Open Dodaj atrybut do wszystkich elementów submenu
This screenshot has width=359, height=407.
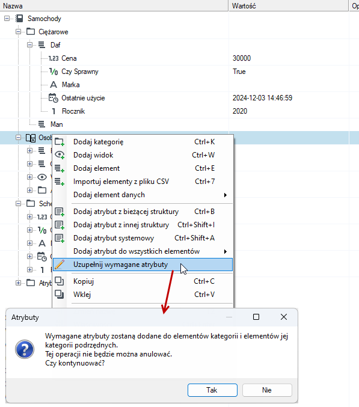(x=143, y=251)
